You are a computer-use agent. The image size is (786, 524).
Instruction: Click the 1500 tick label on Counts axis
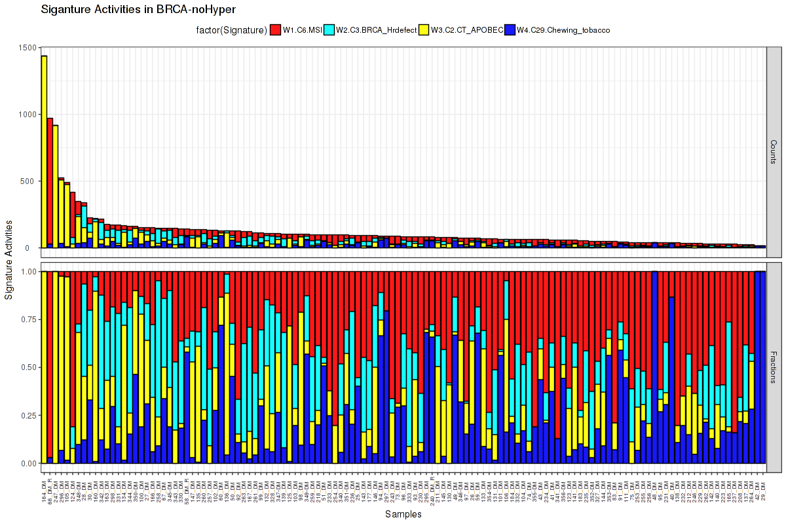point(27,48)
